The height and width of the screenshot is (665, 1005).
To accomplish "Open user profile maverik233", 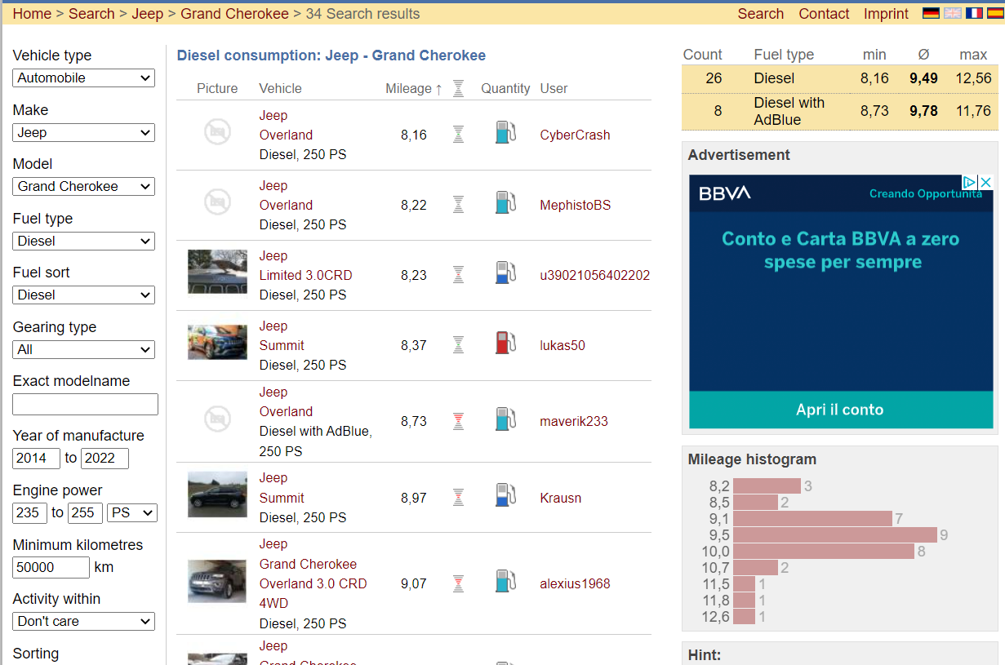I will point(573,422).
